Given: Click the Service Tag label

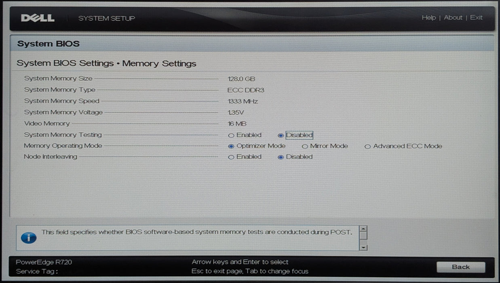Looking at the screenshot, I should pos(37,271).
